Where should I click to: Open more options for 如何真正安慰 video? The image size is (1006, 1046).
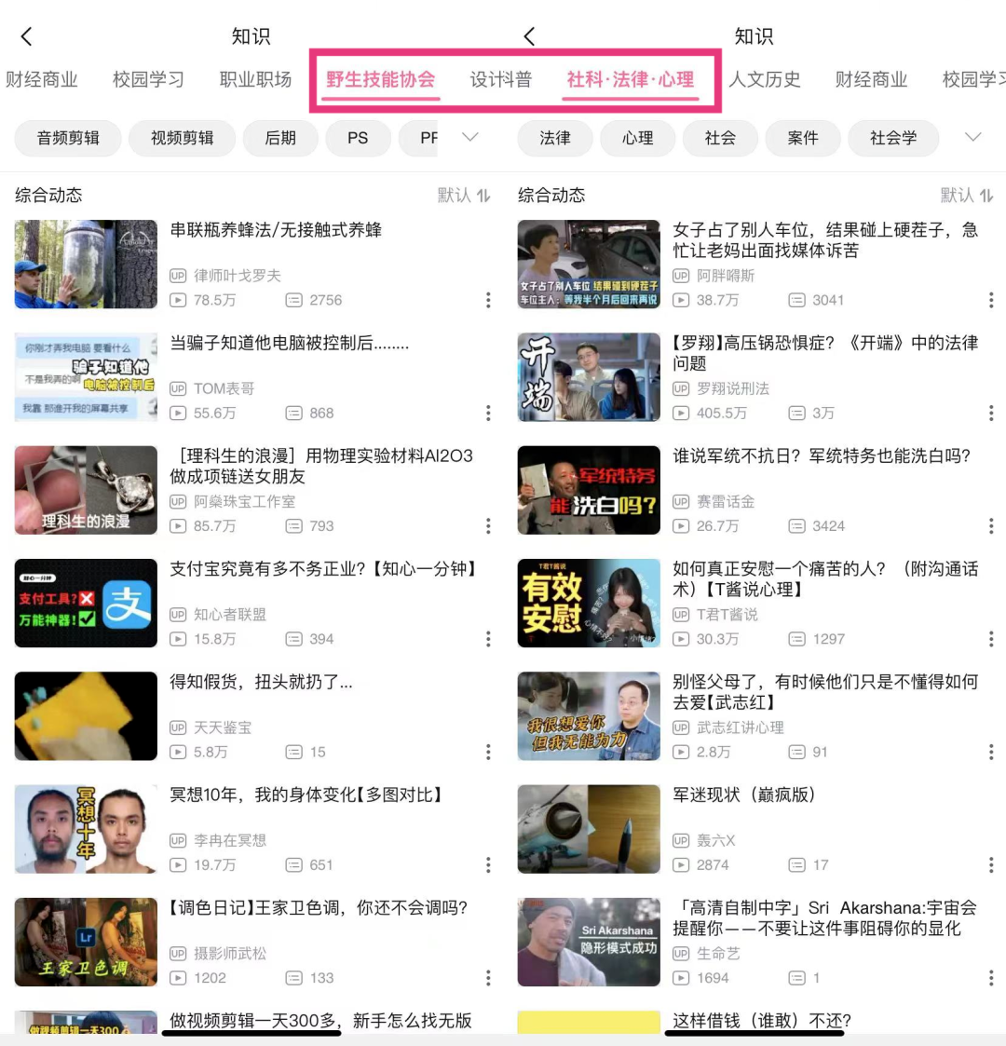[990, 639]
